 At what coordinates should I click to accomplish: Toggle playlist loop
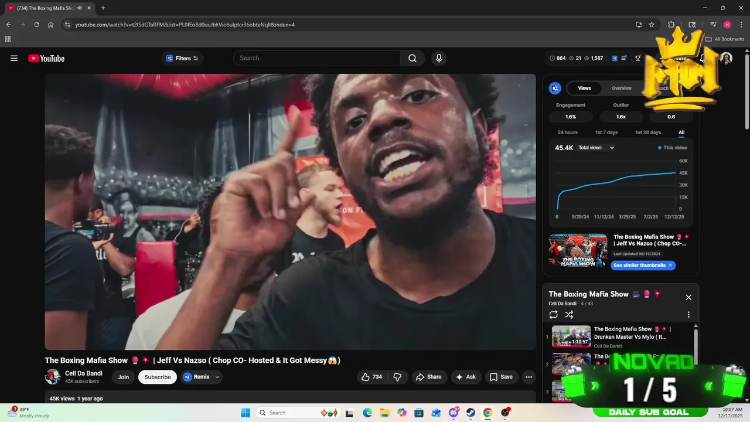553,315
